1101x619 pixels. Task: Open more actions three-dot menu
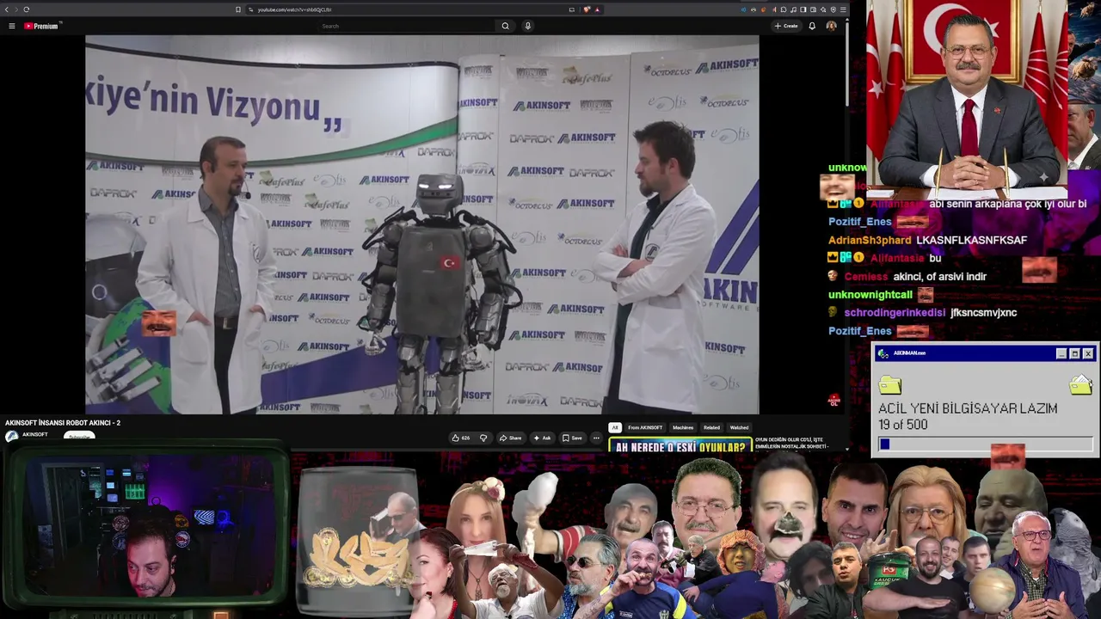click(x=596, y=438)
